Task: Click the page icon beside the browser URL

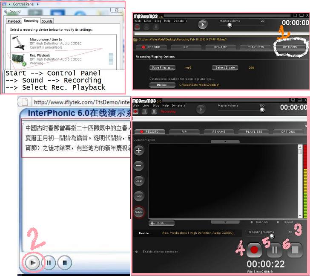Action: click(25, 102)
